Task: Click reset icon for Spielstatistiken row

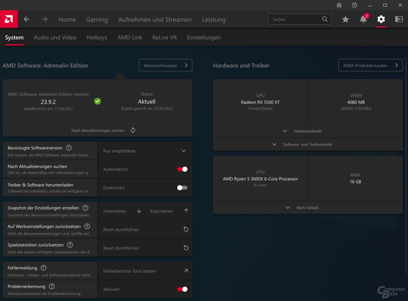Action: 186,247
